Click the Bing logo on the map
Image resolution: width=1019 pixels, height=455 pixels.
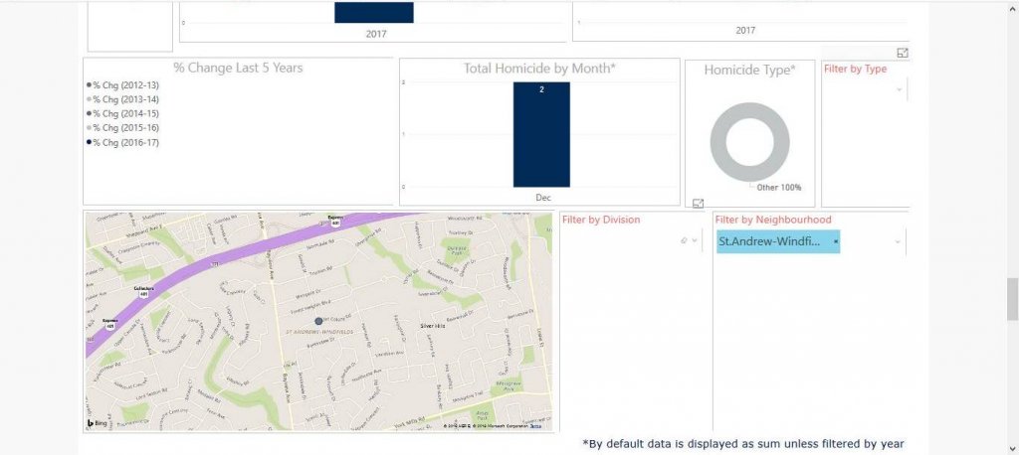98,424
